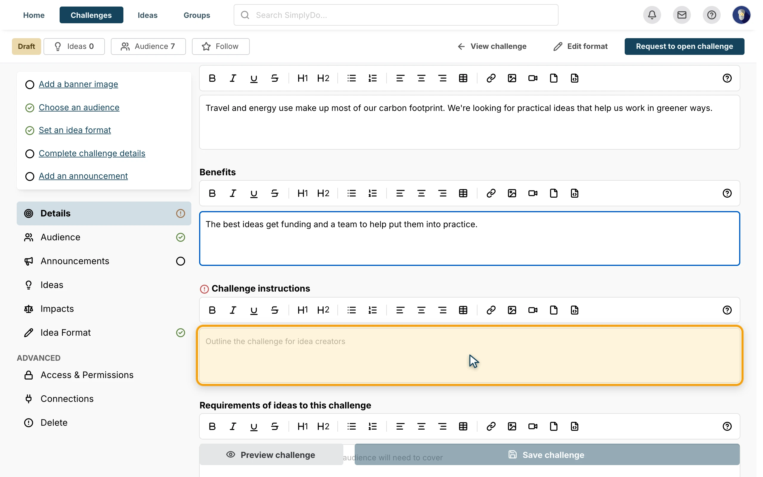Switch to the Ideas nav tab

147,15
